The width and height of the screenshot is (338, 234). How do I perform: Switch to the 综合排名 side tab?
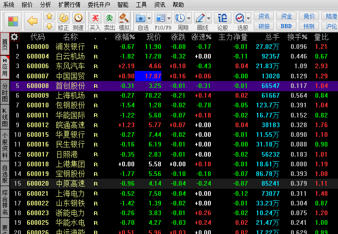coord(5,202)
